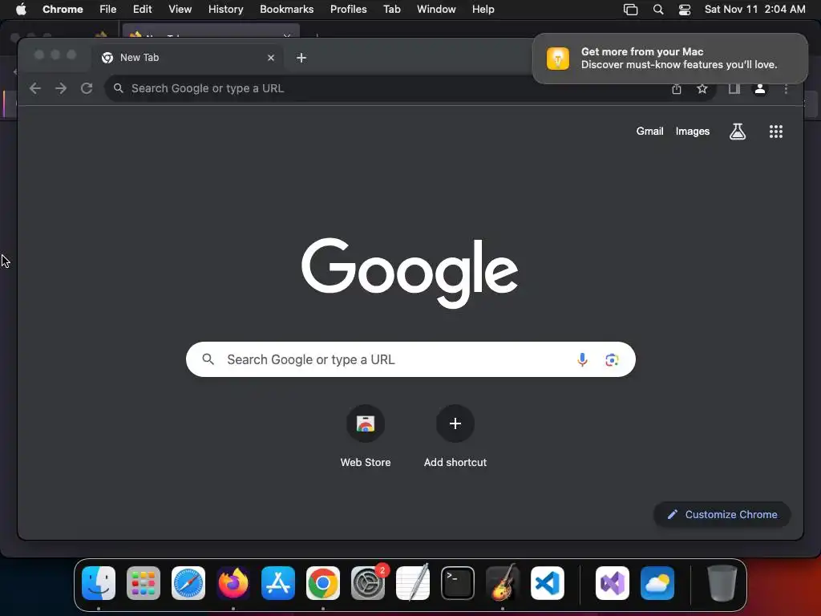Click Customize Chrome button
This screenshot has height=616, width=821.
pos(722,514)
